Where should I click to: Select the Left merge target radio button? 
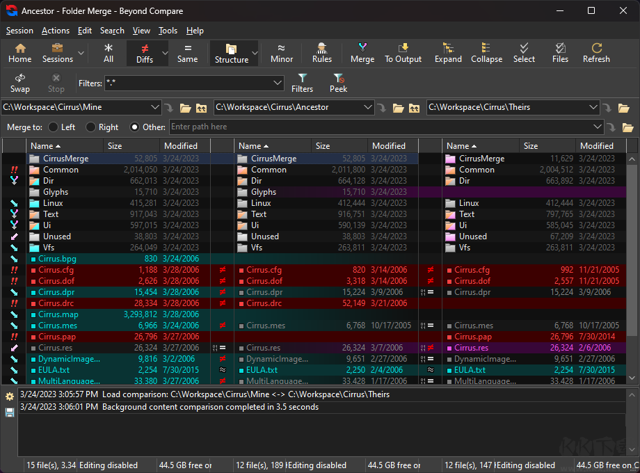(x=53, y=127)
